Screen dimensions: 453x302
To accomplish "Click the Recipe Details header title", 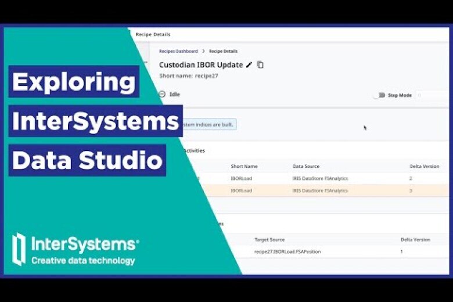I will [x=153, y=34].
